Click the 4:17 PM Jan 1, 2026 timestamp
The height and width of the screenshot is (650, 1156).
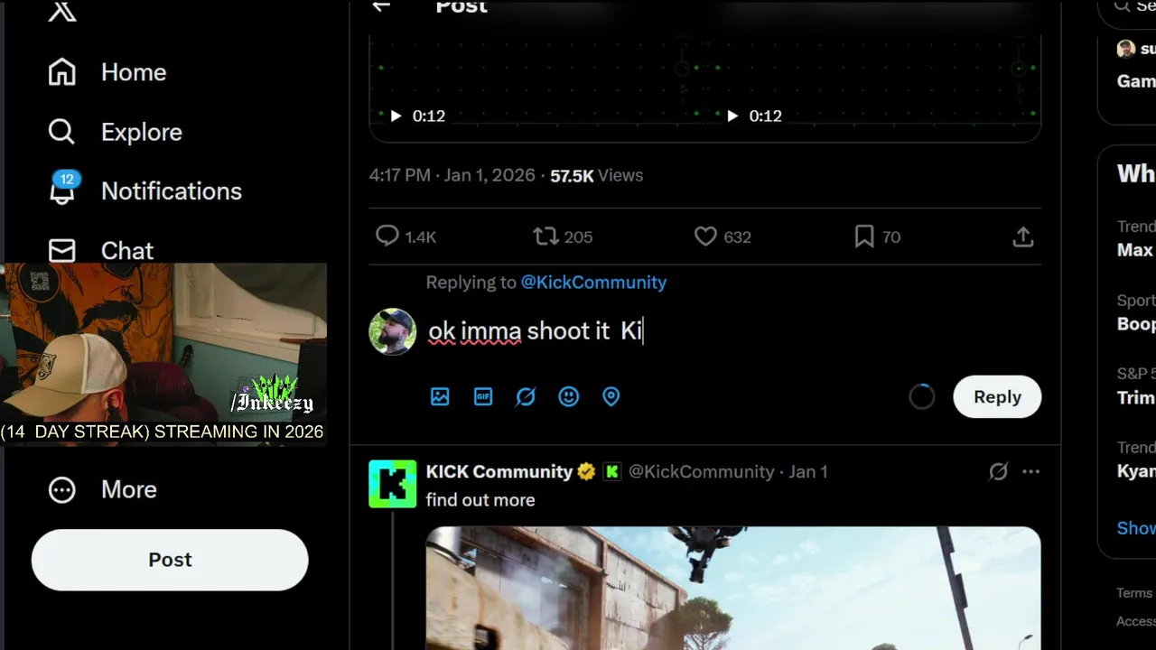click(452, 176)
